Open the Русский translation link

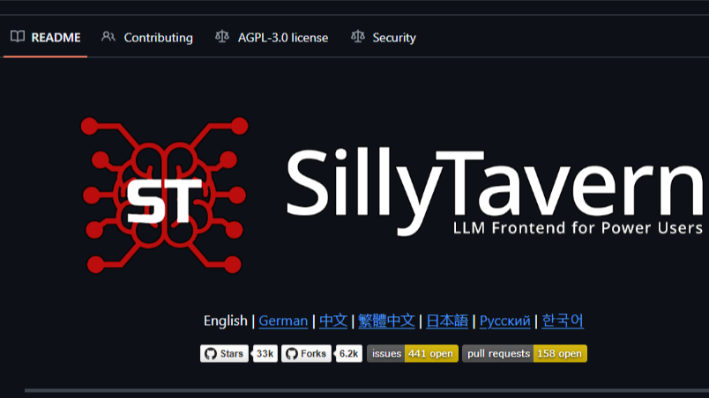(504, 321)
